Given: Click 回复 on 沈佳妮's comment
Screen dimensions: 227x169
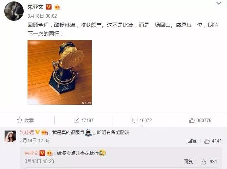Looking at the screenshot, I should pyautogui.click(x=192, y=141).
